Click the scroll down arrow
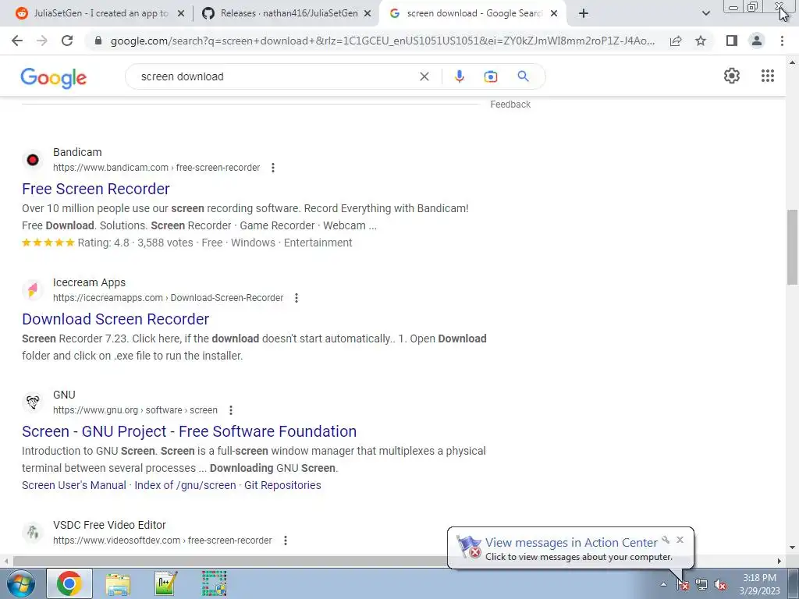Screen dimensions: 799x599 [793, 548]
